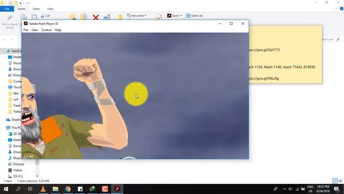Click Pin to Quick access icon

point(10,18)
